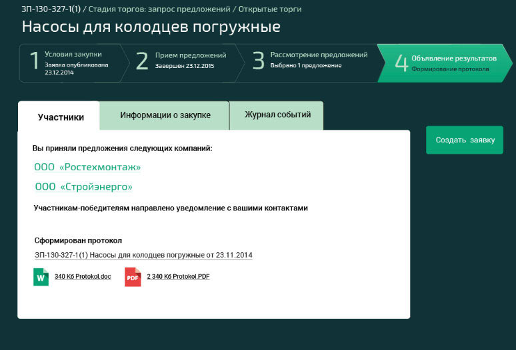
Task: Click the Сформирован протокол section label
Action: pos(79,240)
